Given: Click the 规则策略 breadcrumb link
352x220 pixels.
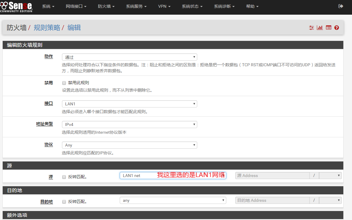Looking at the screenshot, I should (x=47, y=28).
